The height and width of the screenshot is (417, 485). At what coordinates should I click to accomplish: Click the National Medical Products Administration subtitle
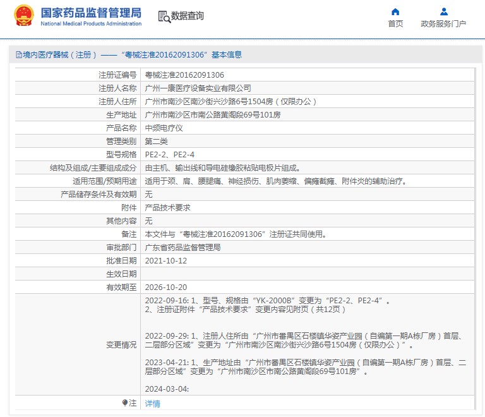point(91,24)
